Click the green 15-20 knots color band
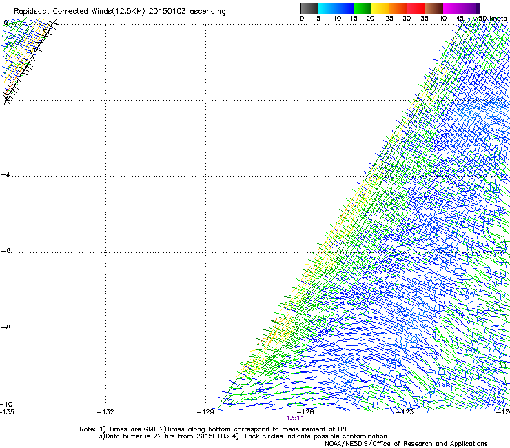510x448 pixels. tap(363, 8)
